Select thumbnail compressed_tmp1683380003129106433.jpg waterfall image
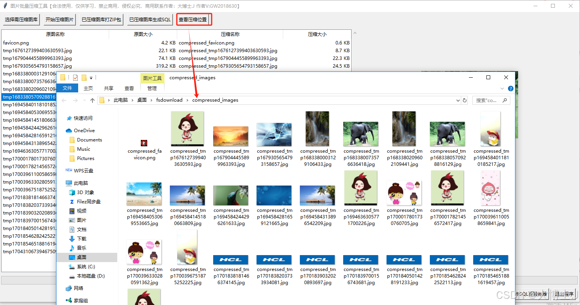Viewport: 580px width, 305px height. point(317,128)
